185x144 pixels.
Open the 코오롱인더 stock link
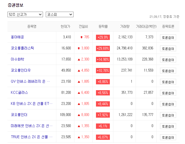pos(19,115)
